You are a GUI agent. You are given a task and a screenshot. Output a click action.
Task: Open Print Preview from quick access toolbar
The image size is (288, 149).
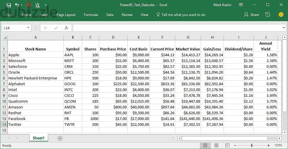[37, 5]
